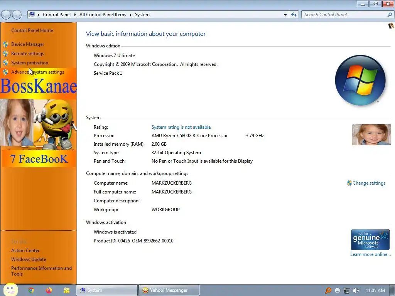Go to Control Panel Home
Viewport: 395px width, 296px height.
click(x=32, y=30)
